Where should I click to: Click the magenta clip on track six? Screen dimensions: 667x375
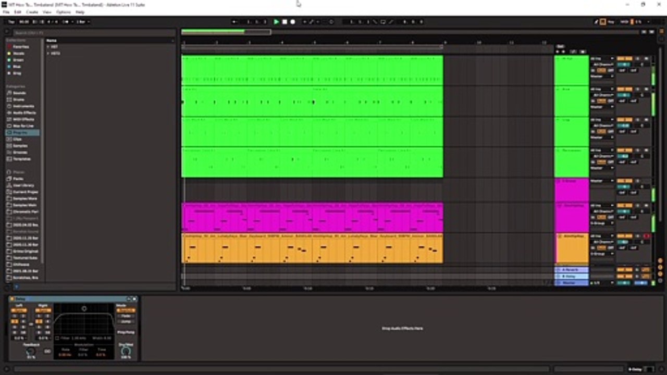click(313, 218)
